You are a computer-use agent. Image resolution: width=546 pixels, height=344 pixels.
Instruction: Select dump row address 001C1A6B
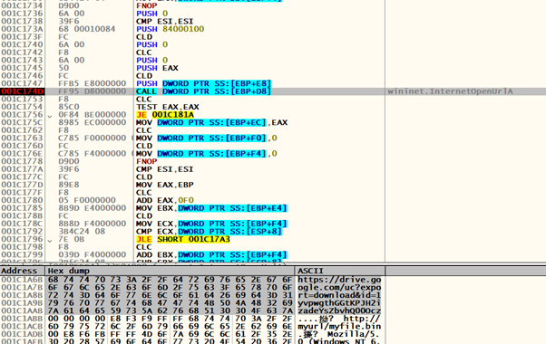tap(22, 280)
